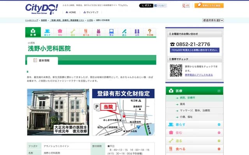Open the 医療 related-business list breadcrumb

[67, 20]
